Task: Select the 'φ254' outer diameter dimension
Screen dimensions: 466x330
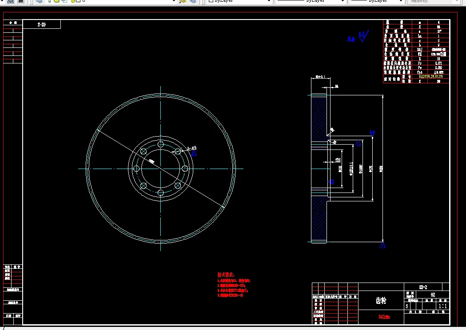Action: tap(381, 169)
